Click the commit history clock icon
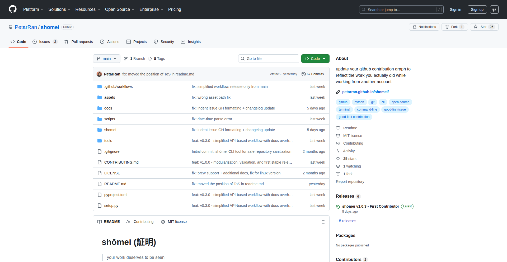 tap(303, 74)
